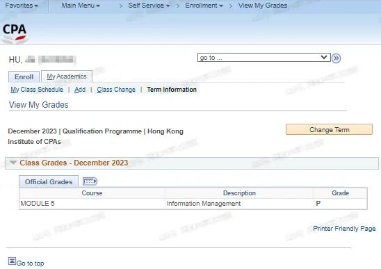This screenshot has height=269, width=381.
Task: Open the Printer Friendly Page link
Action: [344, 229]
